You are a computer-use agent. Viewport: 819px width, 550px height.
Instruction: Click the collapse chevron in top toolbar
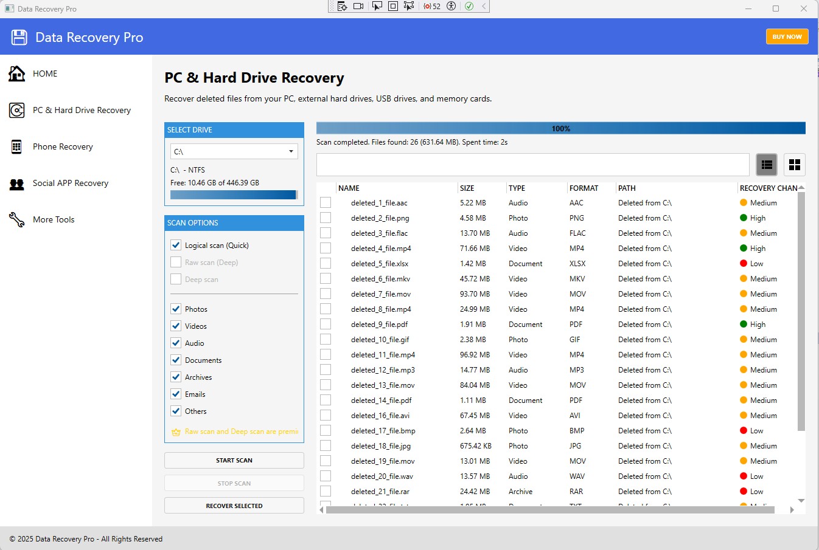[x=484, y=6]
